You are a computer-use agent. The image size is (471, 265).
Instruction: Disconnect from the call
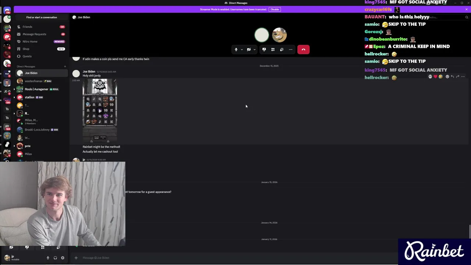tap(304, 49)
